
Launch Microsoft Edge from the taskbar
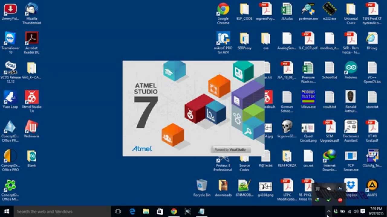pos(132,211)
